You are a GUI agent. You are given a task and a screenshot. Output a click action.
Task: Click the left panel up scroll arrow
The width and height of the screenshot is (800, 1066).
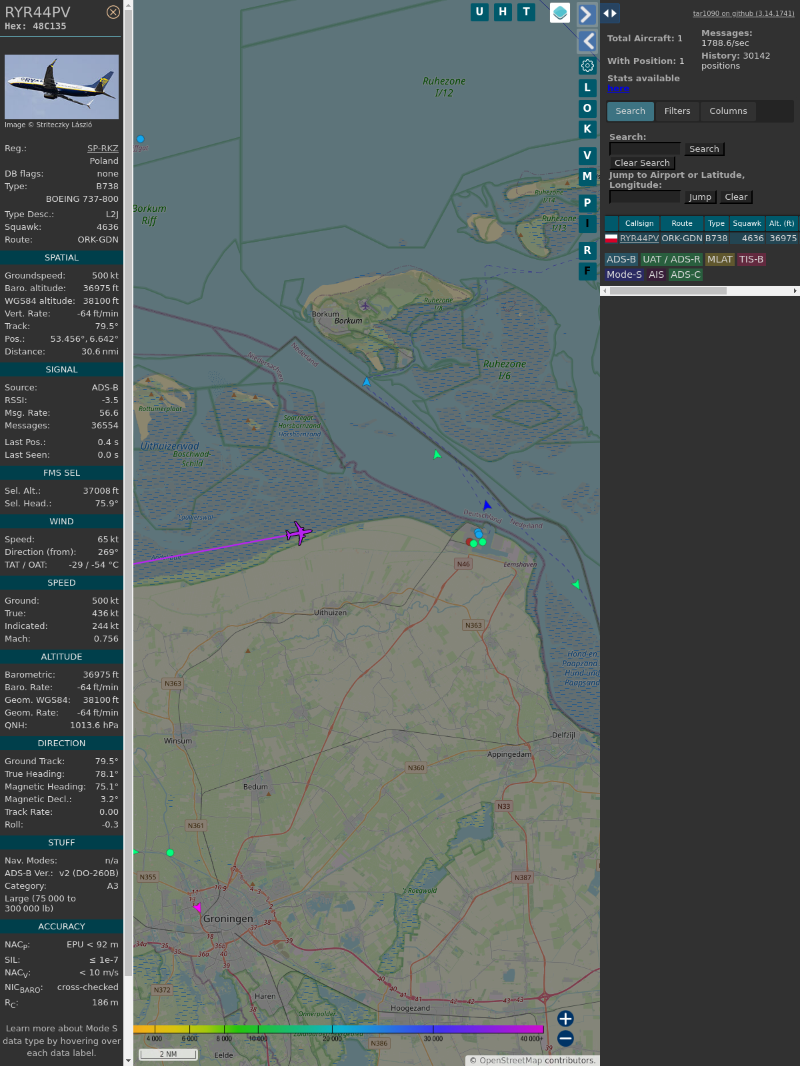pos(128,5)
